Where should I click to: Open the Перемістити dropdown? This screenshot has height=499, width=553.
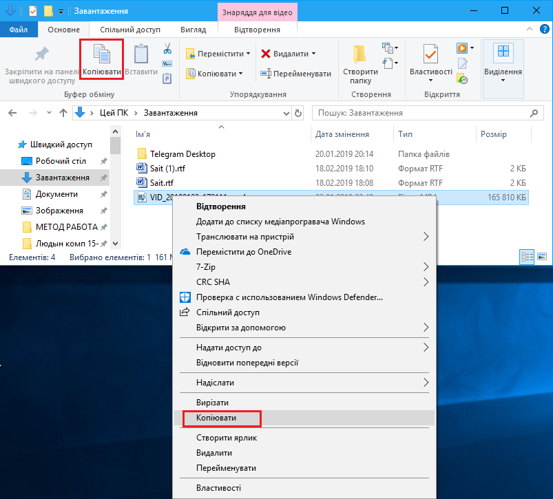(x=218, y=54)
